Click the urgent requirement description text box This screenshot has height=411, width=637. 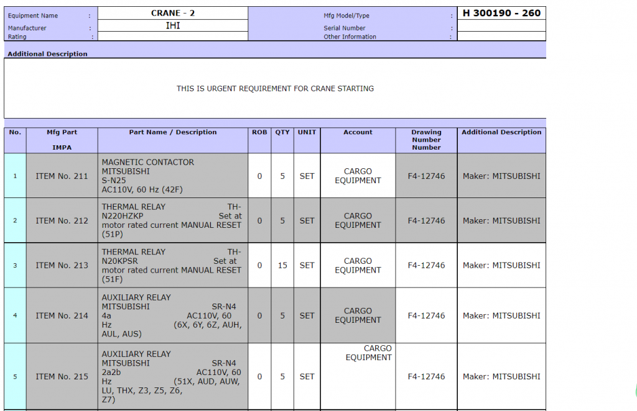tap(275, 89)
